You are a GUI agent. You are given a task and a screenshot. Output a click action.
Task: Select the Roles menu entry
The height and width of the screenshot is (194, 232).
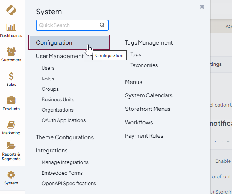(48, 79)
